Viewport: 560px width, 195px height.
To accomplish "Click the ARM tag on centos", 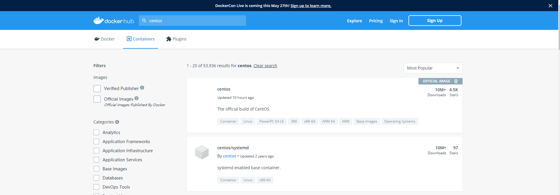I will pyautogui.click(x=345, y=121).
